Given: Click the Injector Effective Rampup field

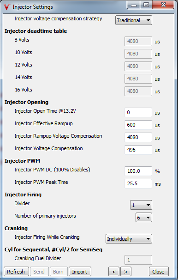Looking at the screenshot, I should 138,125.
